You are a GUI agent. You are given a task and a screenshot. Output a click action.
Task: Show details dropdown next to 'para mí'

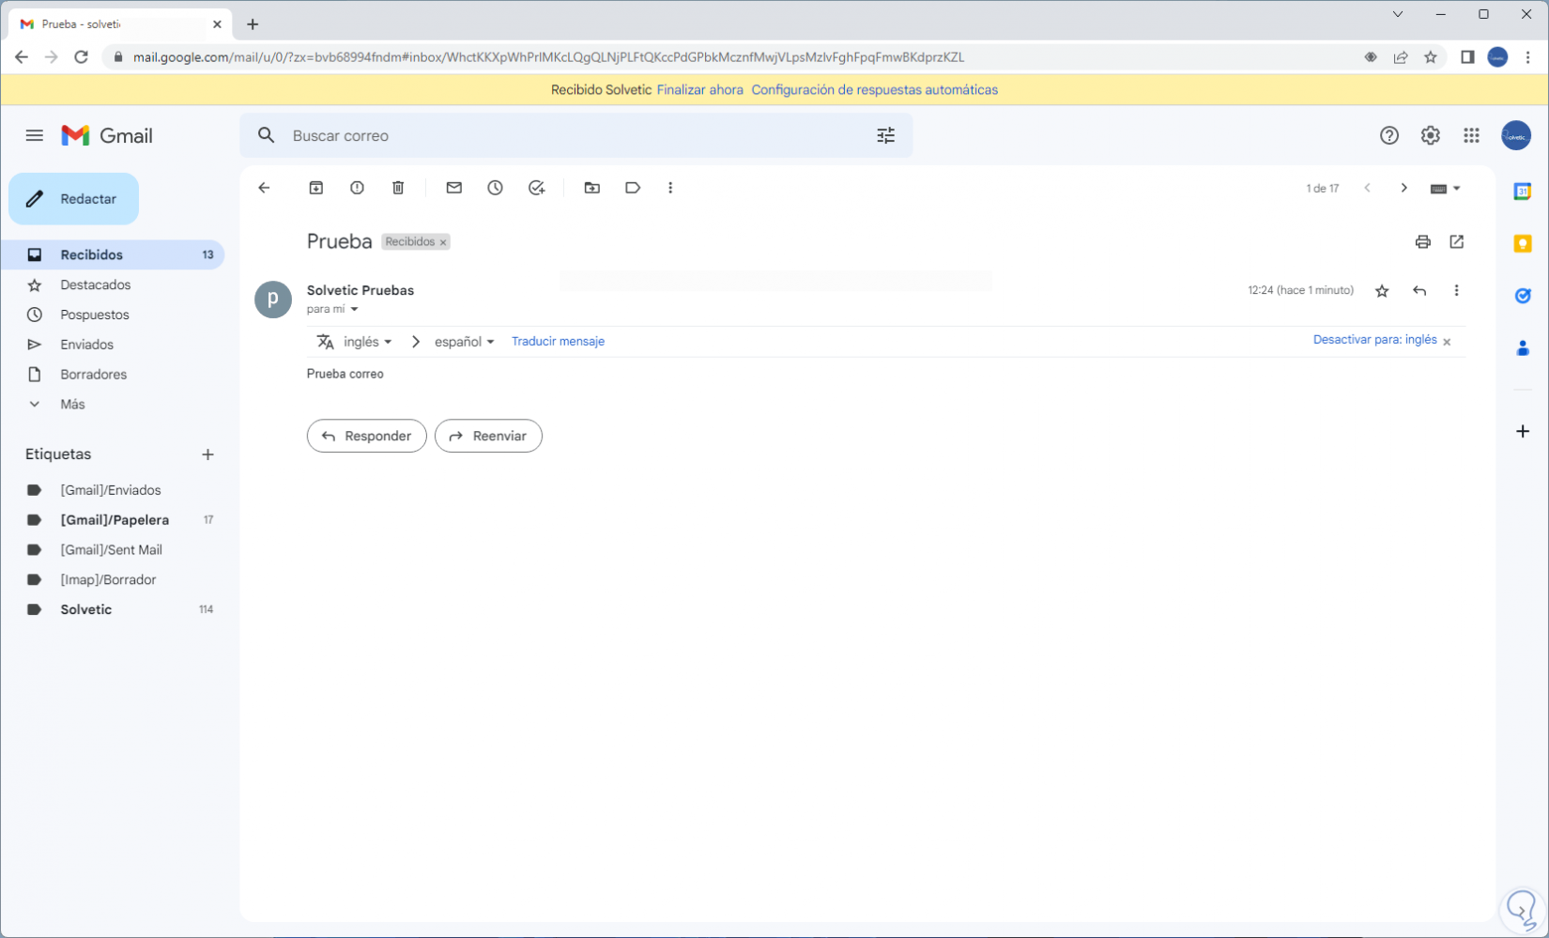[355, 310]
